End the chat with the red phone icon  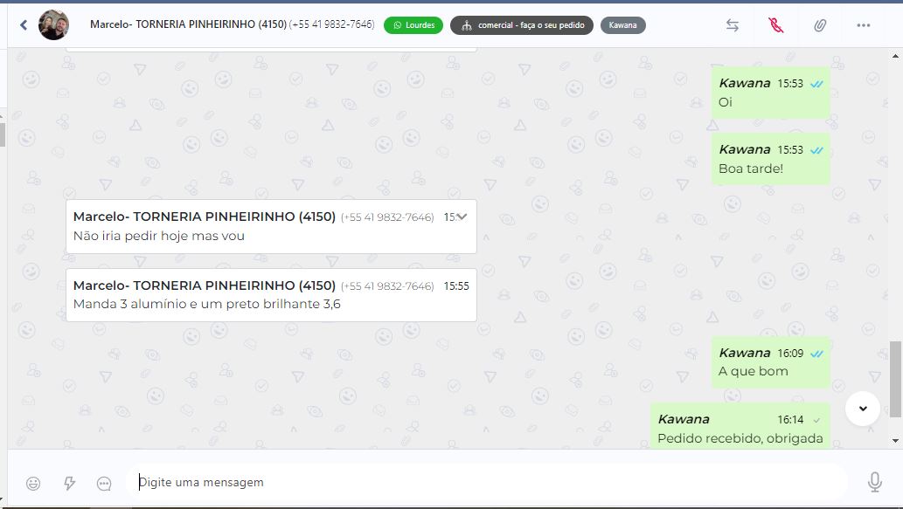[775, 25]
